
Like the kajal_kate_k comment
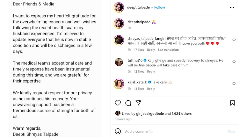[x=234, y=84]
